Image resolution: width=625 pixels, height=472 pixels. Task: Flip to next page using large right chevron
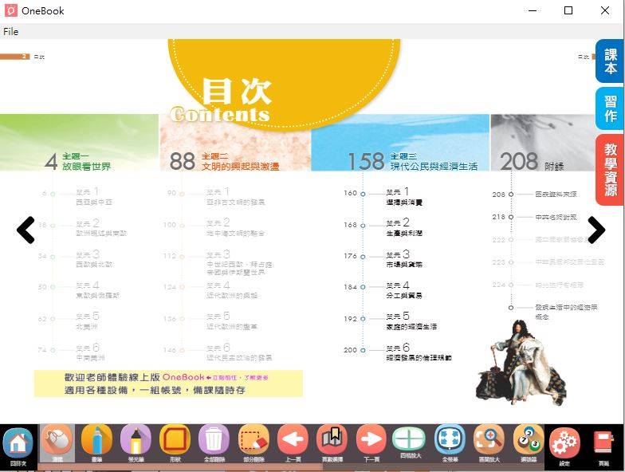596,230
